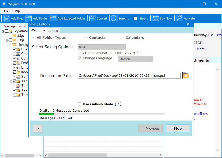The height and width of the screenshot is (158, 222).
Task: Click the [ ? ] Outlook Mode help link
Action: coord(118,104)
